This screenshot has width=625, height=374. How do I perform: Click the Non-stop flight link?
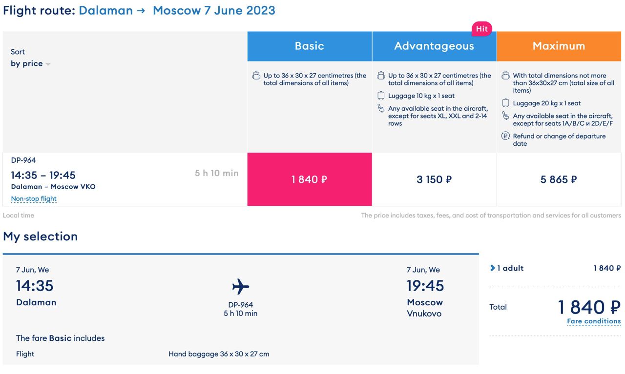tap(34, 198)
